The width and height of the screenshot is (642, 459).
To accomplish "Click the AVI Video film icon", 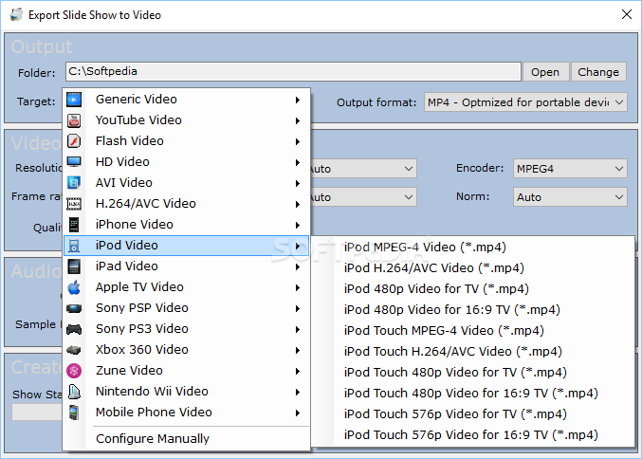I will tap(74, 183).
